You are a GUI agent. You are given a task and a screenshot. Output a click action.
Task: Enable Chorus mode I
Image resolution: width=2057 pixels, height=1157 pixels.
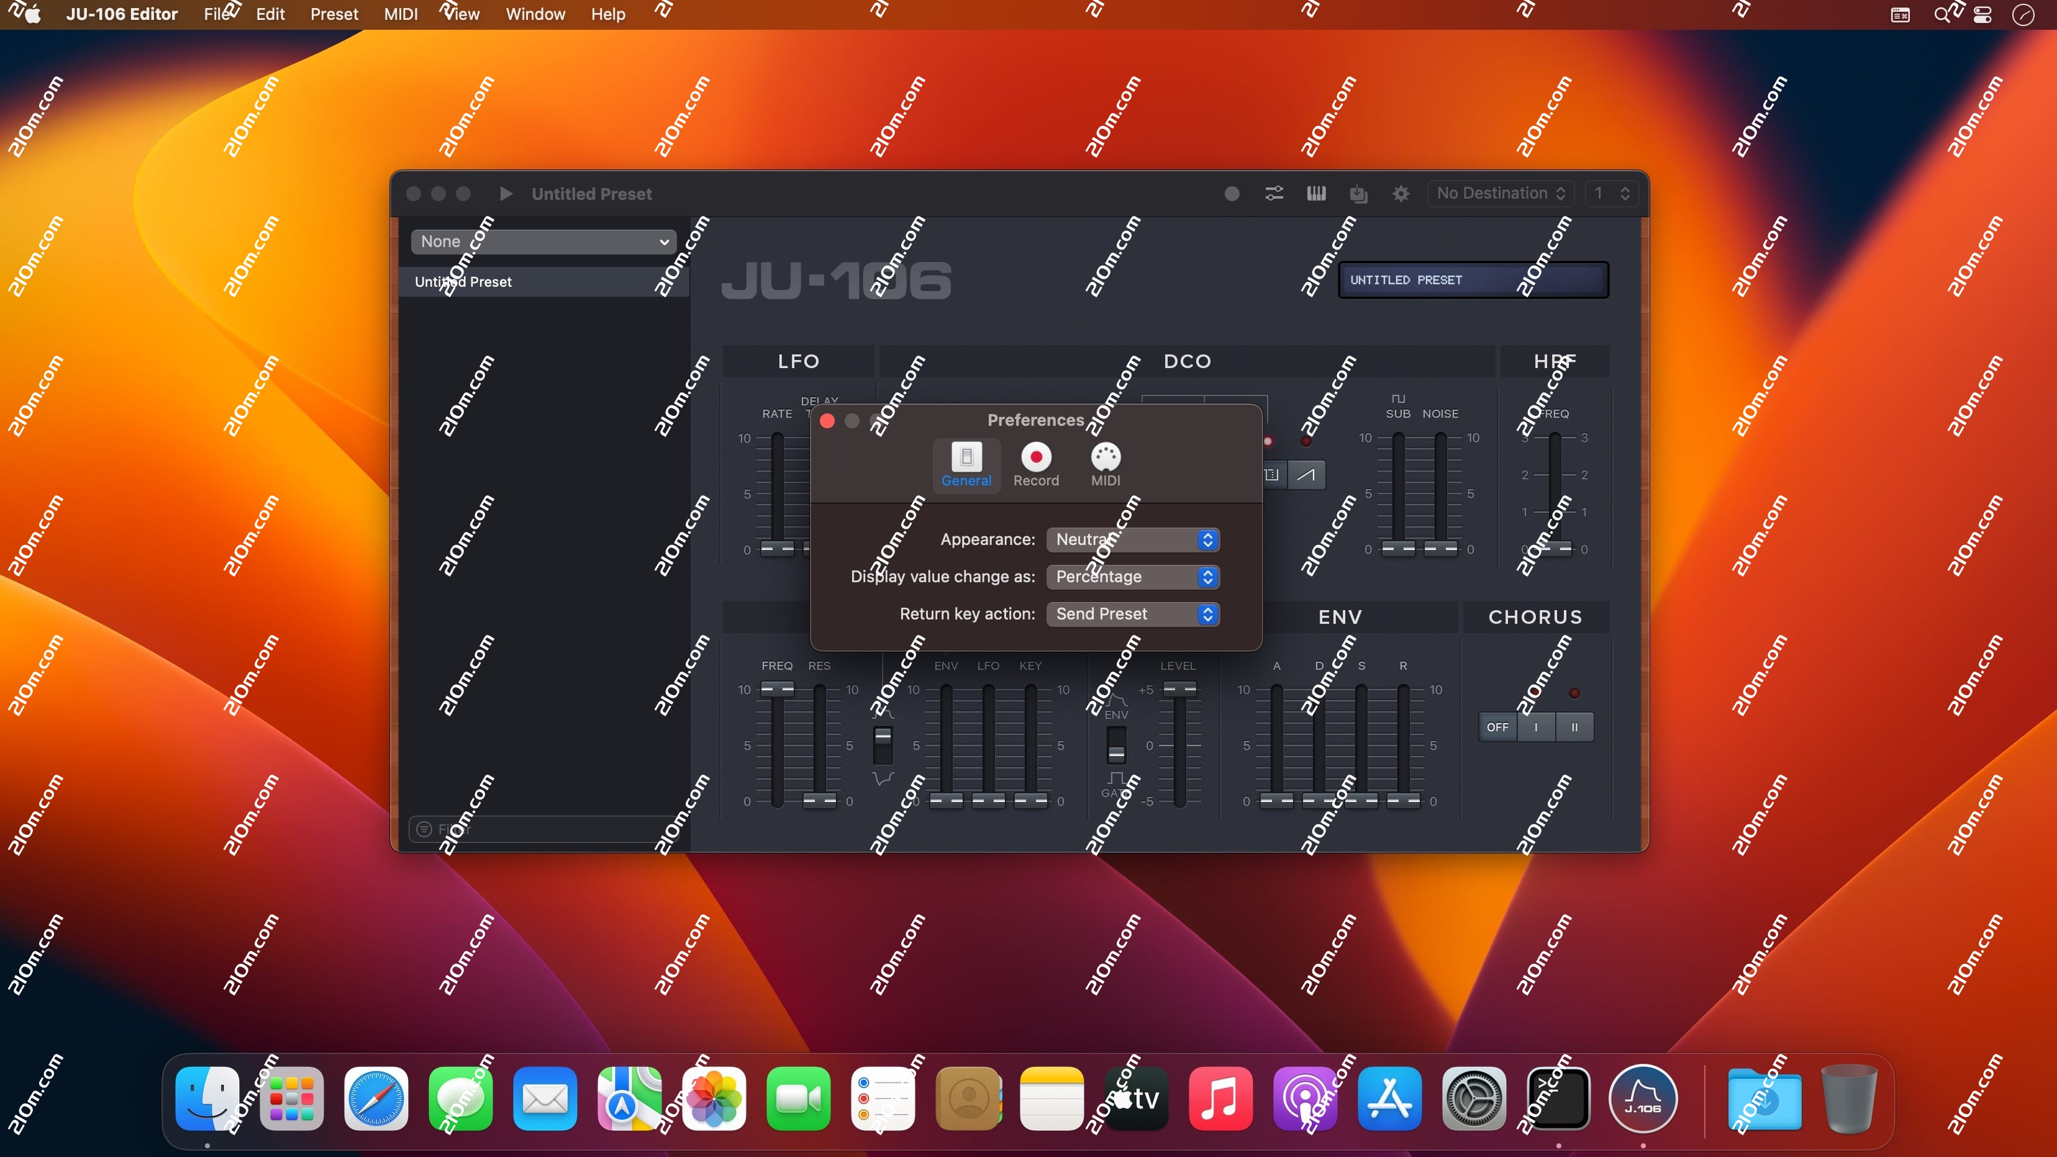(1535, 727)
